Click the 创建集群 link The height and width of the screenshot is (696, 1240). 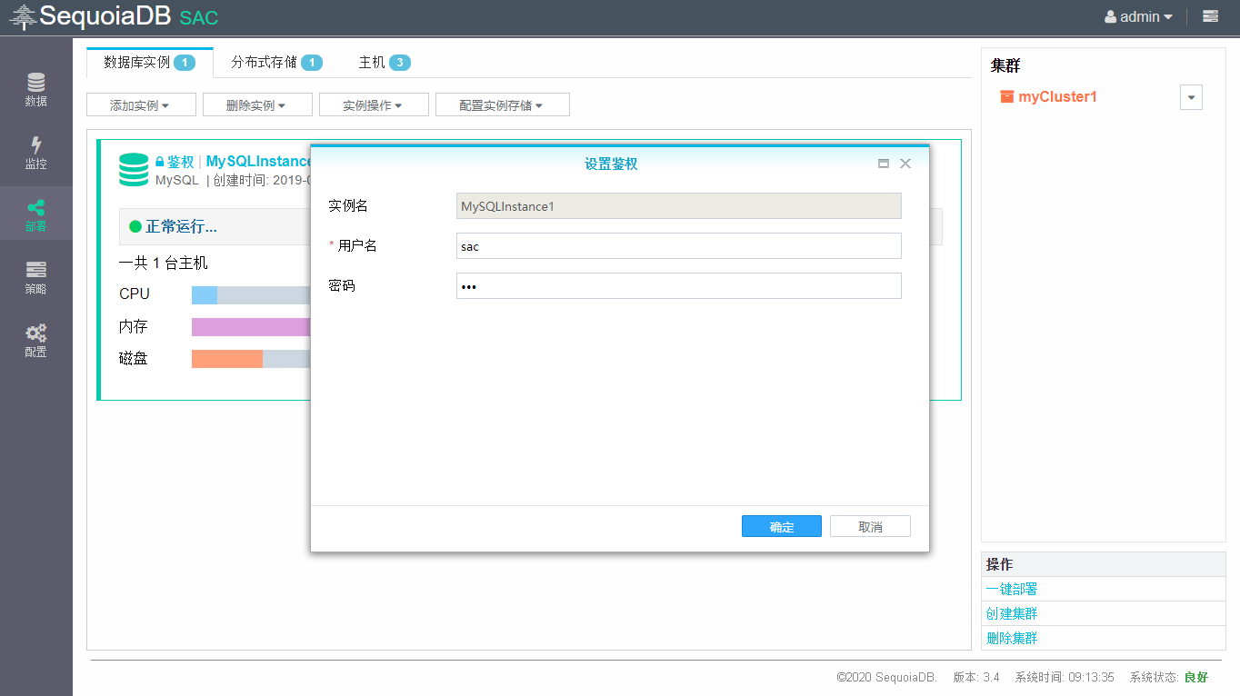click(x=1012, y=613)
